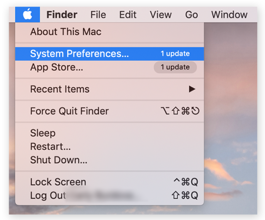This screenshot has height=220, width=265.
Task: Open System Preferences from Apple menu
Action: tap(79, 54)
